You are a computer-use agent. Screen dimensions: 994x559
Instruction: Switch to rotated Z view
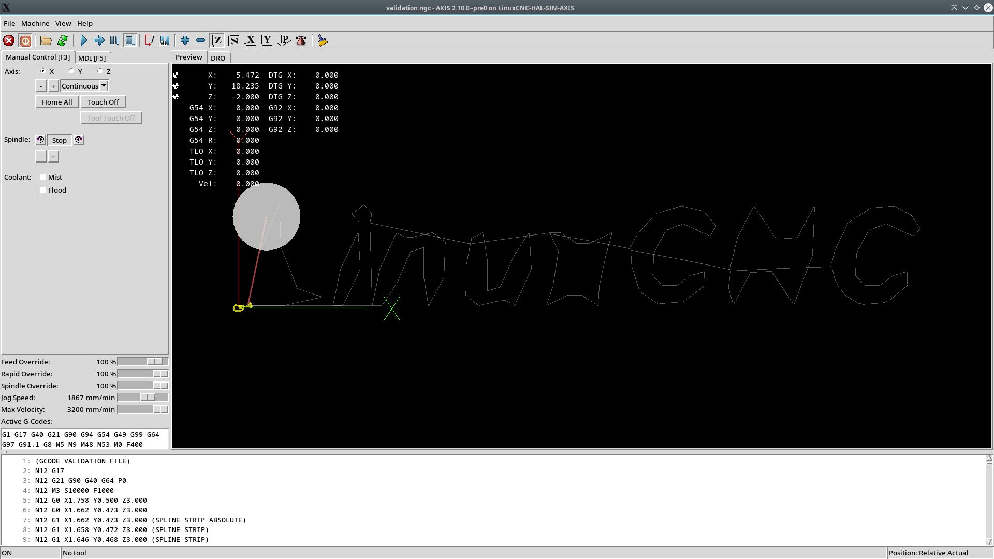(x=233, y=40)
